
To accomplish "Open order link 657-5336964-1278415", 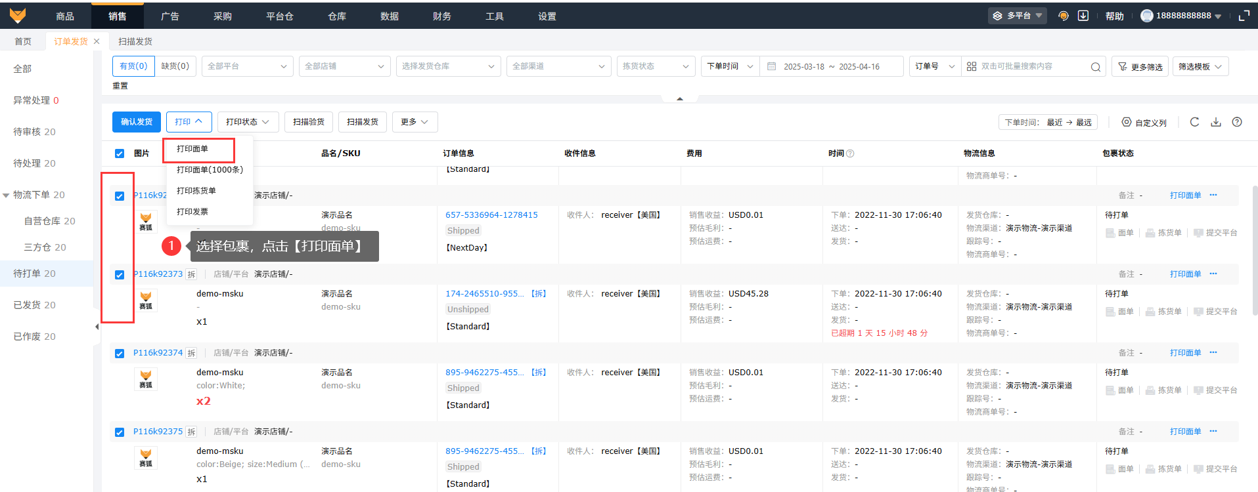I will pos(491,215).
